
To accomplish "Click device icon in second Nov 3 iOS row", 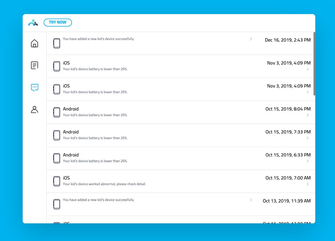I will 57,89.
